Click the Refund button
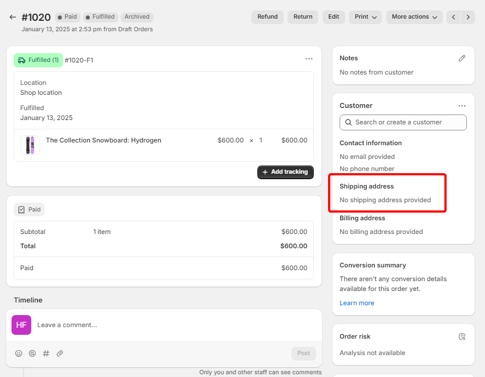Viewport: 485px width, 377px height. click(267, 17)
